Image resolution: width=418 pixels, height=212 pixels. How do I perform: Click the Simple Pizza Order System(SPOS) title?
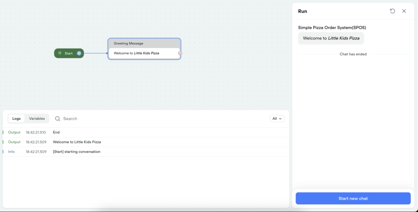coord(332,27)
